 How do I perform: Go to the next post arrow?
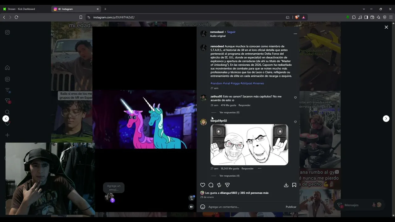[x=386, y=119]
